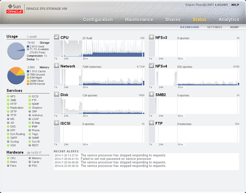Open the Configuration menu
The image size is (246, 193).
98,20
